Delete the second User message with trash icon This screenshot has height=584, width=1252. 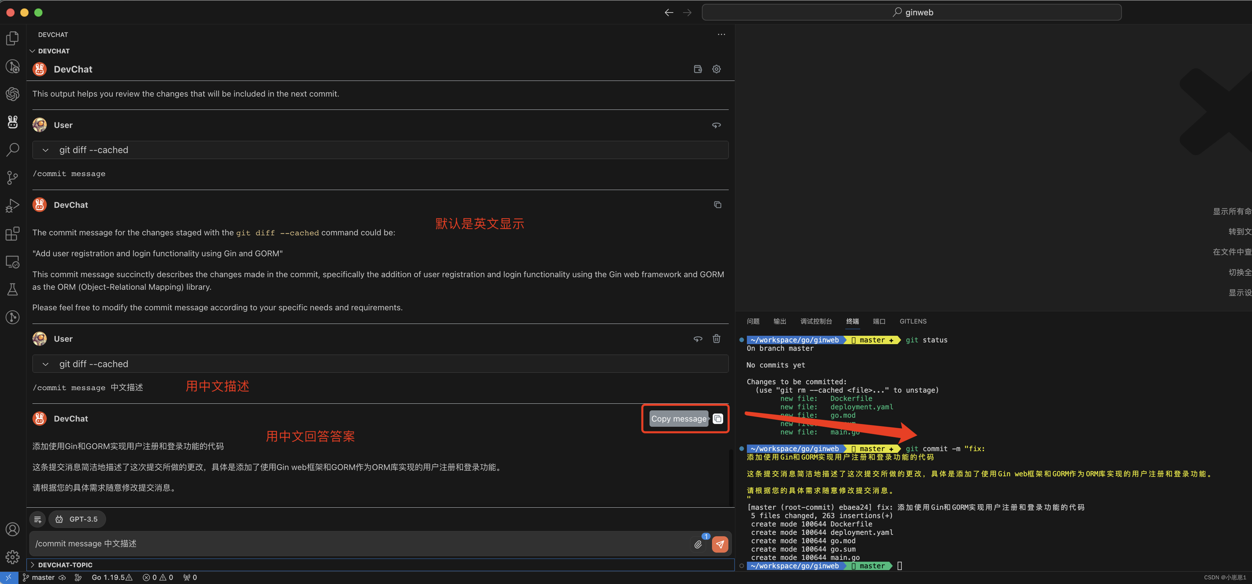coord(716,339)
